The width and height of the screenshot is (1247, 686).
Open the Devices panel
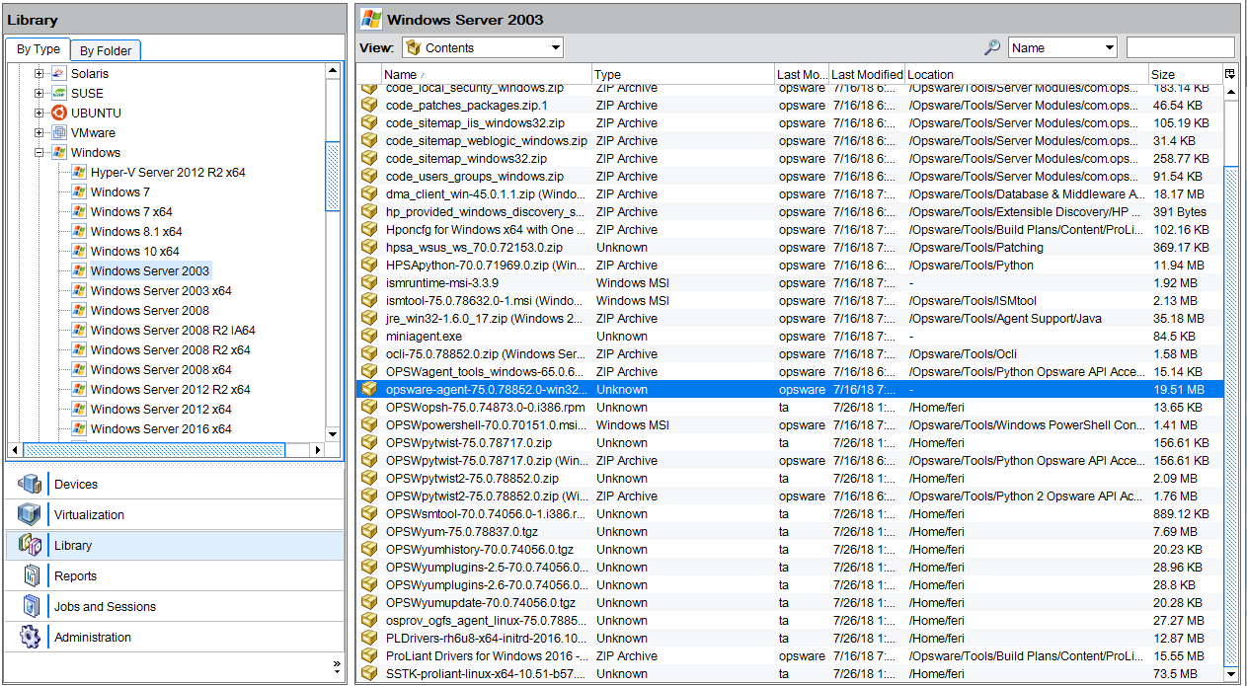pos(175,484)
